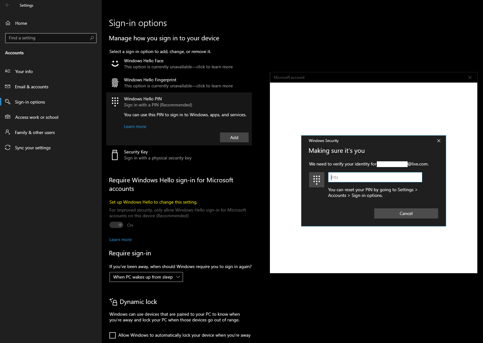Image resolution: width=483 pixels, height=343 pixels.
Task: Expand the Security Key option
Action: (x=179, y=155)
